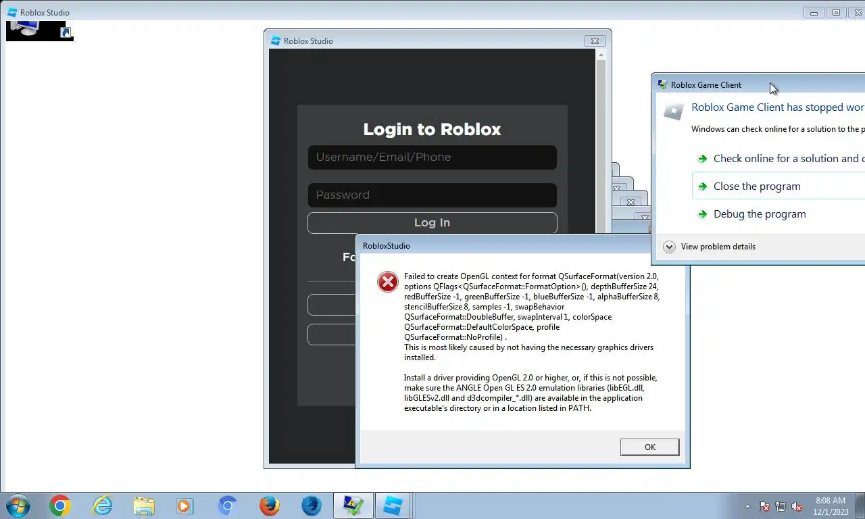Open Windows Explorer folder on the taskbar

[144, 505]
